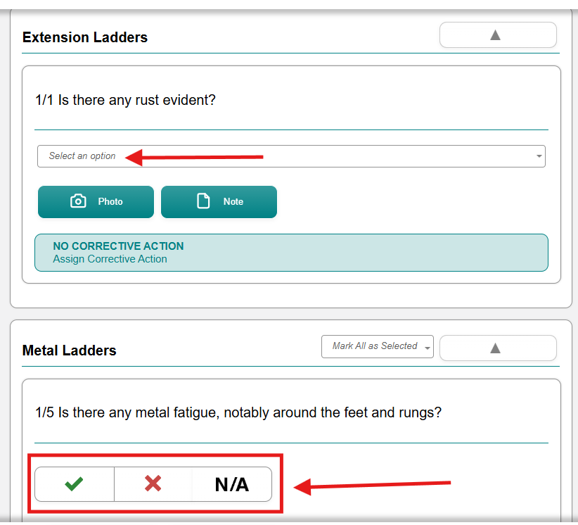Collapse Extension Ladders using the triangle icon

coord(495,35)
